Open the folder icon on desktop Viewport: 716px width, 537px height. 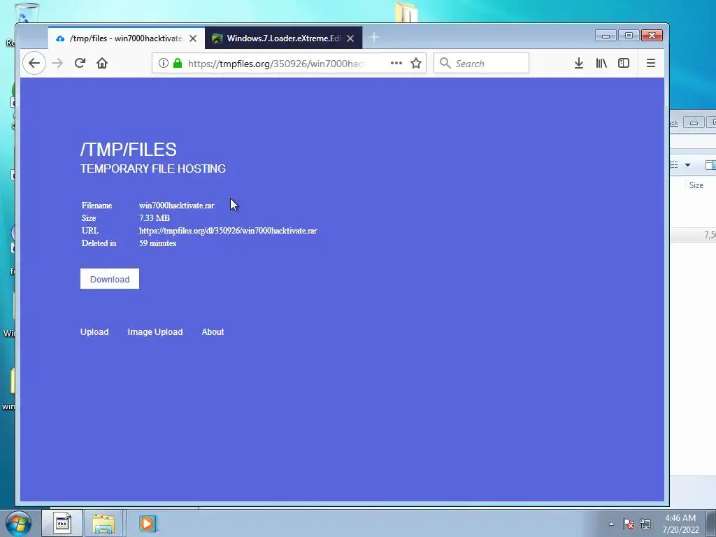coord(406,13)
